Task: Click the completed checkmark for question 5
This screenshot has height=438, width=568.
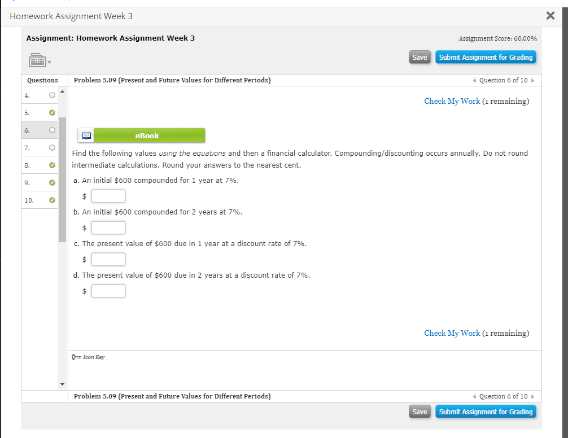Action: pyautogui.click(x=51, y=112)
